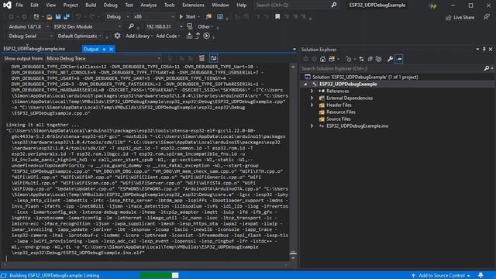The height and width of the screenshot is (279, 496).
Task: Select the Source Files folder
Action: tap(339, 119)
